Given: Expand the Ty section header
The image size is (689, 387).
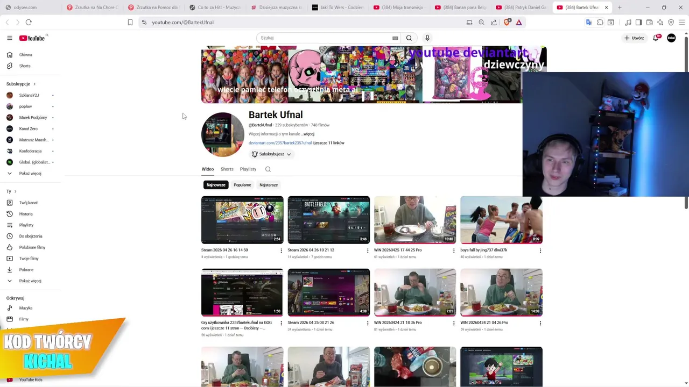Looking at the screenshot, I should pyautogui.click(x=11, y=191).
